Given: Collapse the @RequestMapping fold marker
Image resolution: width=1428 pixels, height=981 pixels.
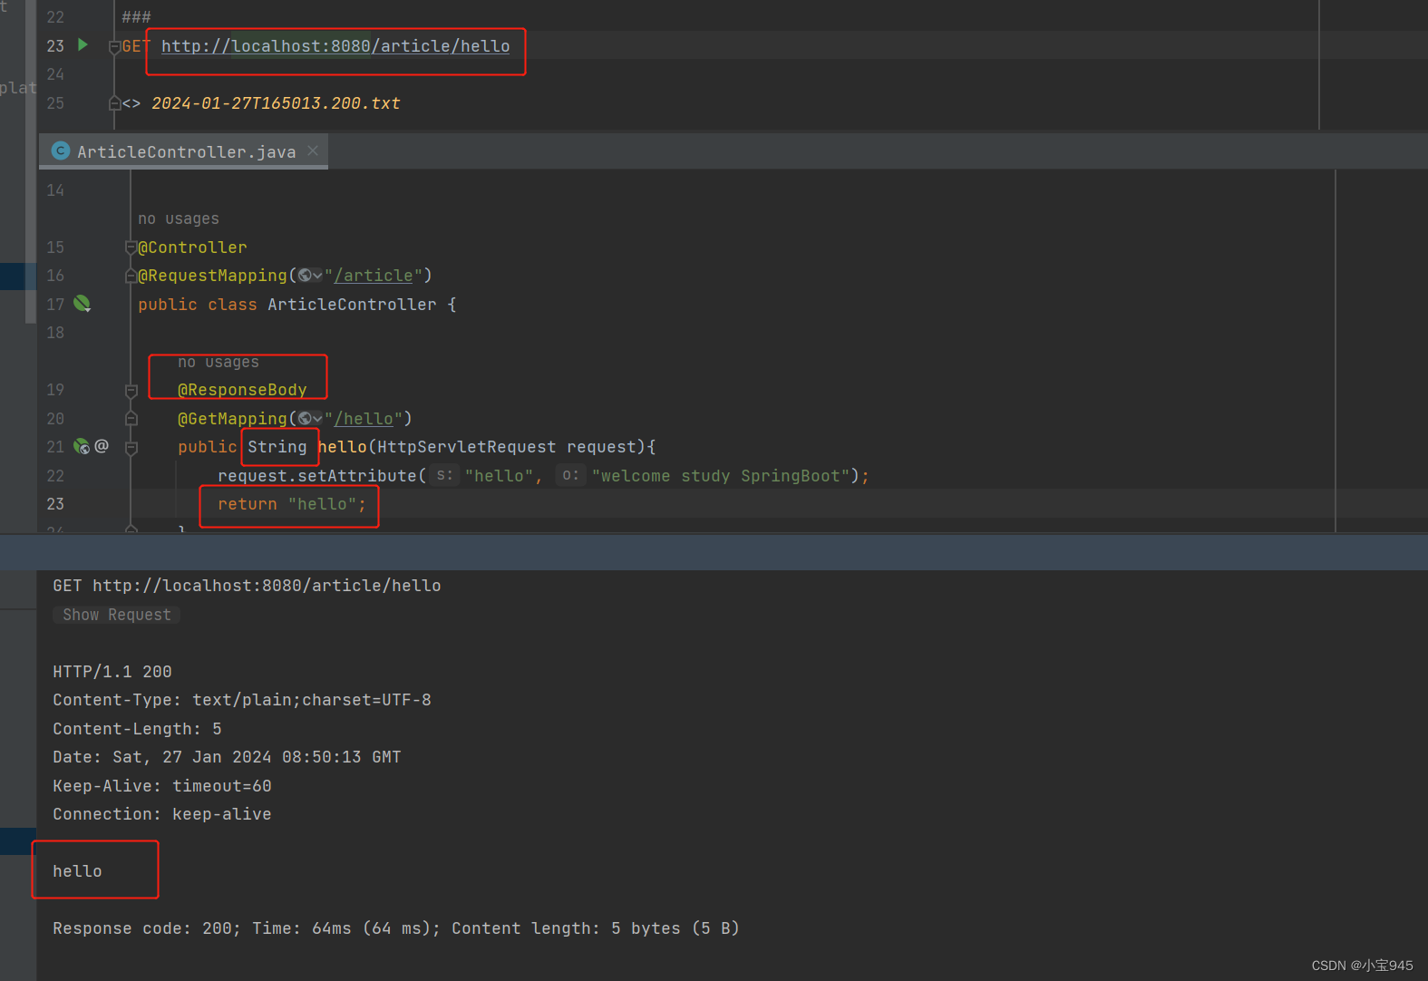Looking at the screenshot, I should coord(131,276).
